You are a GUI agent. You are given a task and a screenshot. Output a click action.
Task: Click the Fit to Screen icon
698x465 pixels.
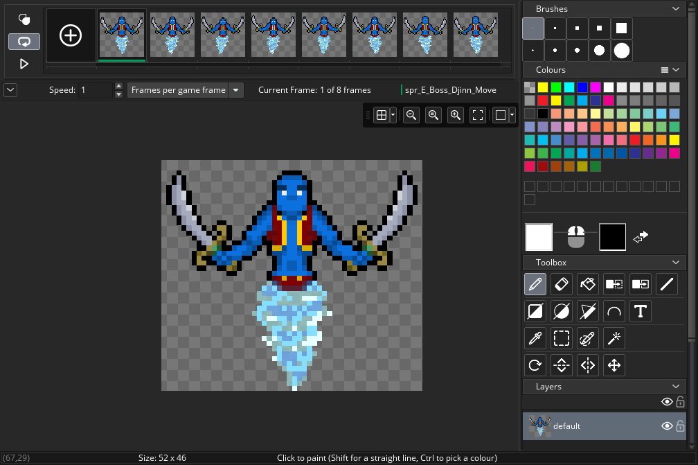pyautogui.click(x=478, y=114)
